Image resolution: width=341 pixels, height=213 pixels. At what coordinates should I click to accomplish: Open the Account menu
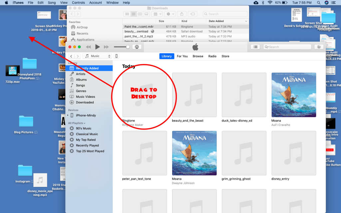tap(96, 3)
